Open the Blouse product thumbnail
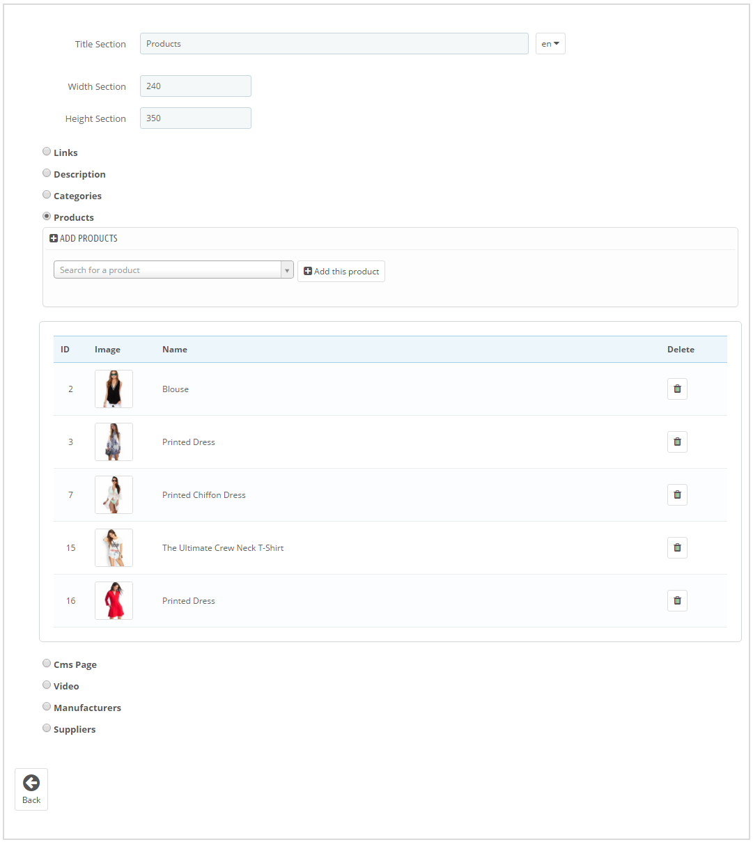This screenshot has width=753, height=842. (114, 389)
